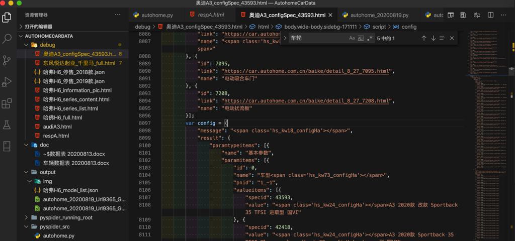Click the debug breadcrumb item

point(142,27)
